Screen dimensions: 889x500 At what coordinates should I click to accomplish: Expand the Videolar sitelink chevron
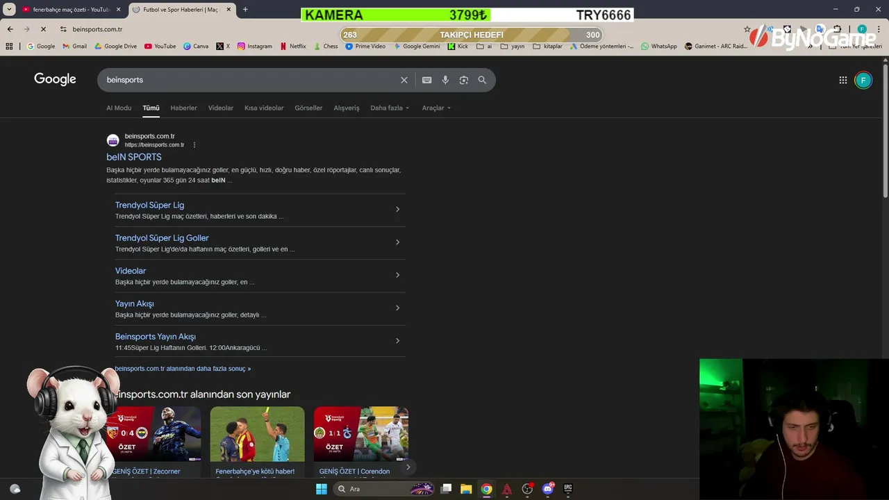click(x=397, y=275)
